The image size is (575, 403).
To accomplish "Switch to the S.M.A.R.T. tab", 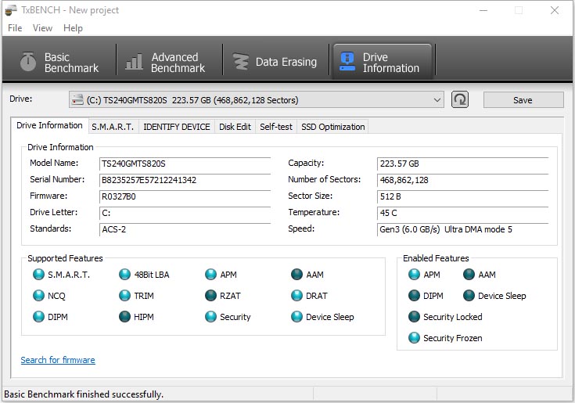I will [113, 127].
